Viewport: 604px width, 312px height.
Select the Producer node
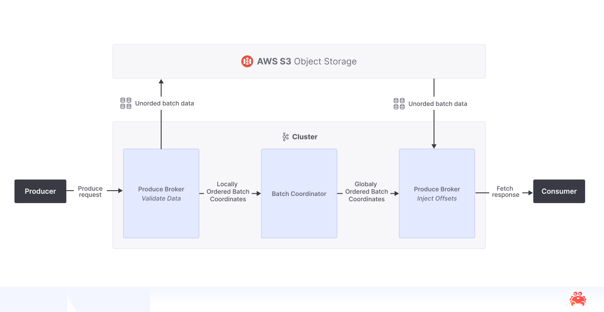(40, 191)
